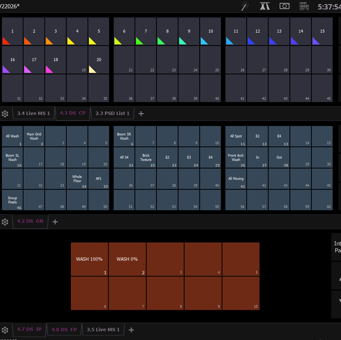Select pale yellow color palette 20
Screen dimensions: 341x340
tap(99, 60)
